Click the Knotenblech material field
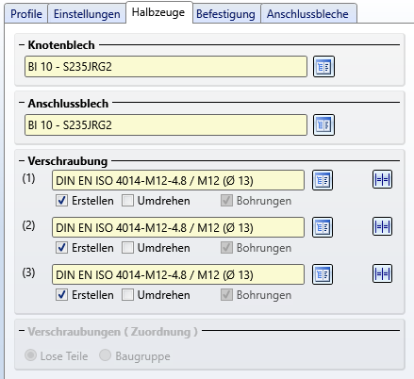This screenshot has width=414, height=379. pyautogui.click(x=166, y=67)
